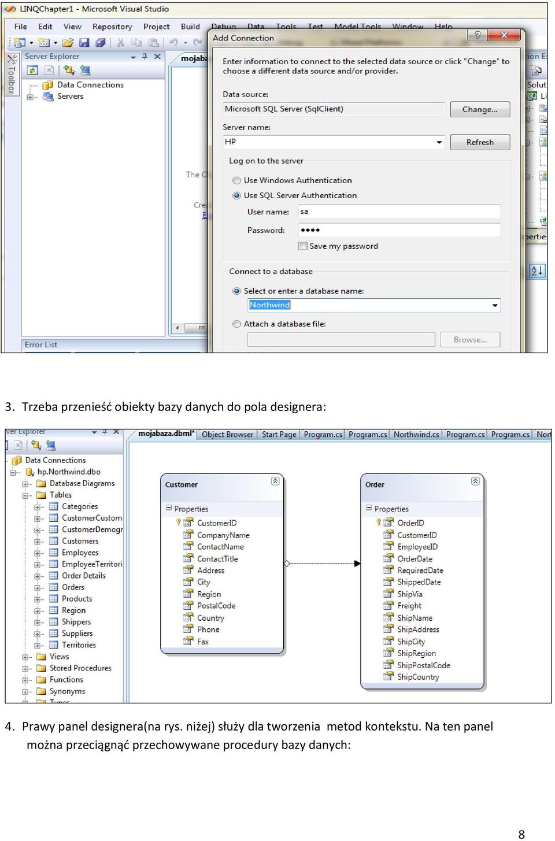Click the New Project toolbar icon

pyautogui.click(x=20, y=43)
